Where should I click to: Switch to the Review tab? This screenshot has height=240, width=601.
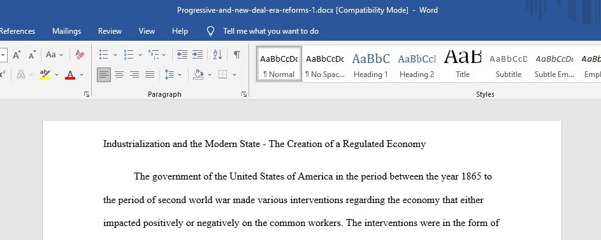click(x=110, y=31)
